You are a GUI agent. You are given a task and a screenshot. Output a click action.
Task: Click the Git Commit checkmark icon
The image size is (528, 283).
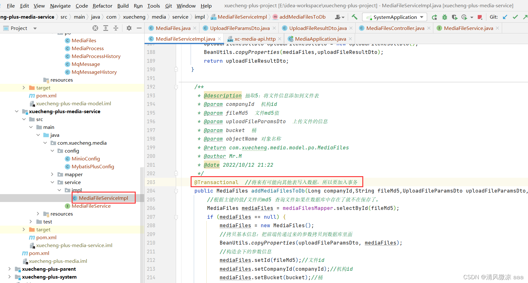515,17
